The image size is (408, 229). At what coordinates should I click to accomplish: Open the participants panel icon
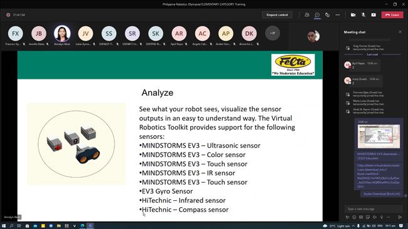(x=307, y=15)
